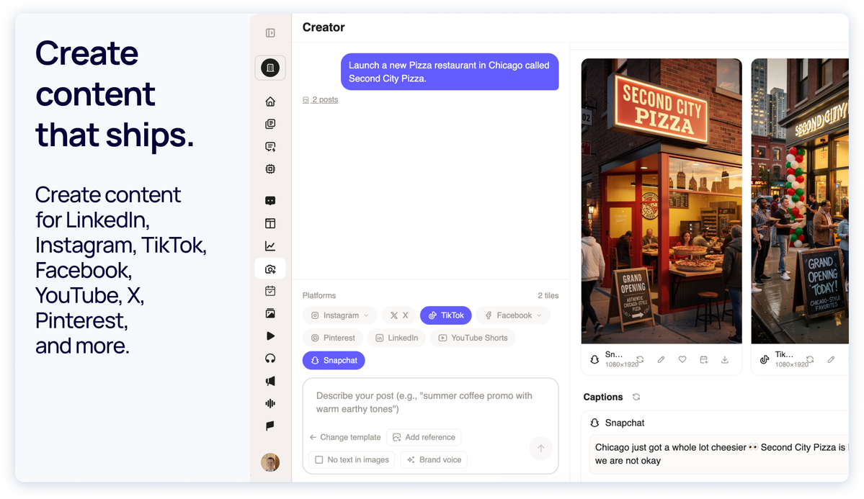The width and height of the screenshot is (864, 499).
Task: Open the calendar check sidebar icon
Action: [x=270, y=291]
